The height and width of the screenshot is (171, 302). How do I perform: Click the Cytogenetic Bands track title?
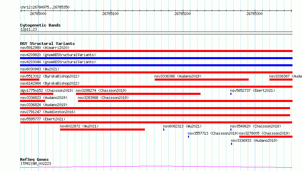[x=40, y=25]
